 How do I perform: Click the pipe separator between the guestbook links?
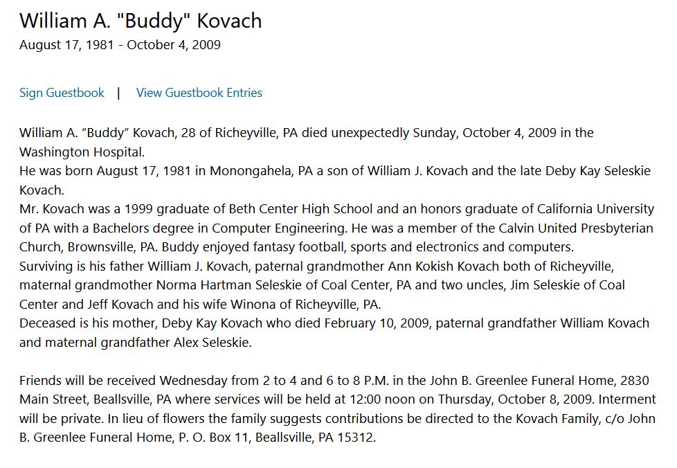[x=118, y=93]
